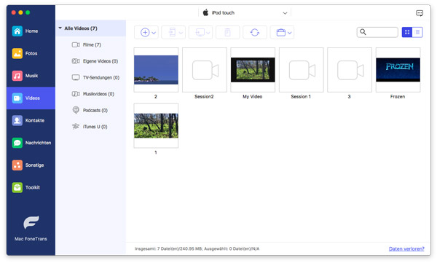
Task: Click the export-to-computer toolbar icon
Action: coord(200,32)
